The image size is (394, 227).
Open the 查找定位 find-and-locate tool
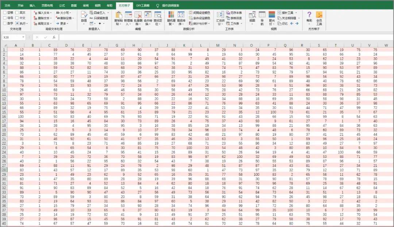158,18
